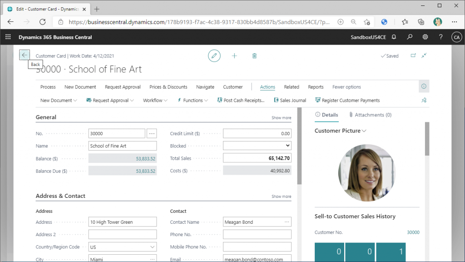Open Business Central search magnifier
Screen dimensions: 465x262
point(410,37)
